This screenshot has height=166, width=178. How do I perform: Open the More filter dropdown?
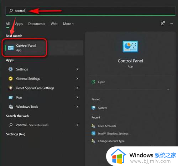coord(69,24)
